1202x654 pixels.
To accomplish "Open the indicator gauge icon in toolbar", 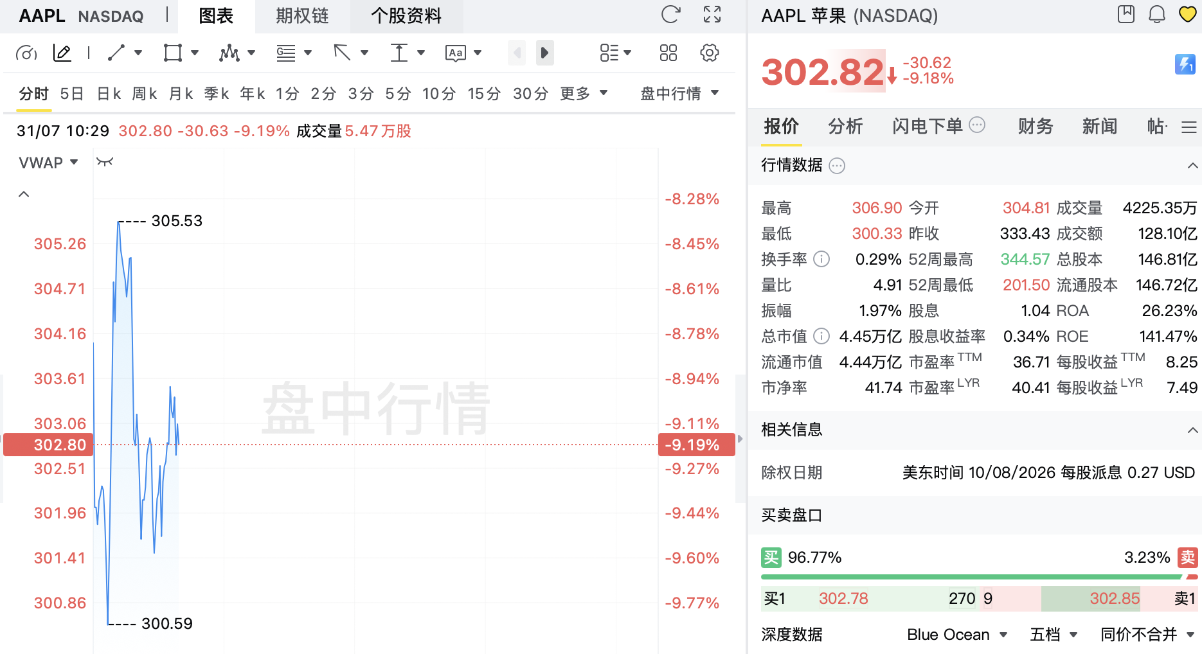I will pos(26,53).
